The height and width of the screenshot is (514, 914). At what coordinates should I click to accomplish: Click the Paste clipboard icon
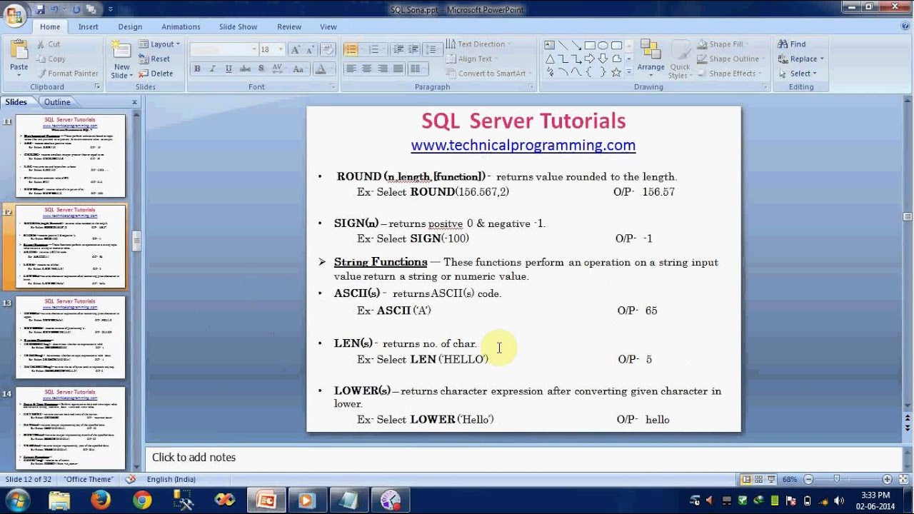tap(19, 50)
